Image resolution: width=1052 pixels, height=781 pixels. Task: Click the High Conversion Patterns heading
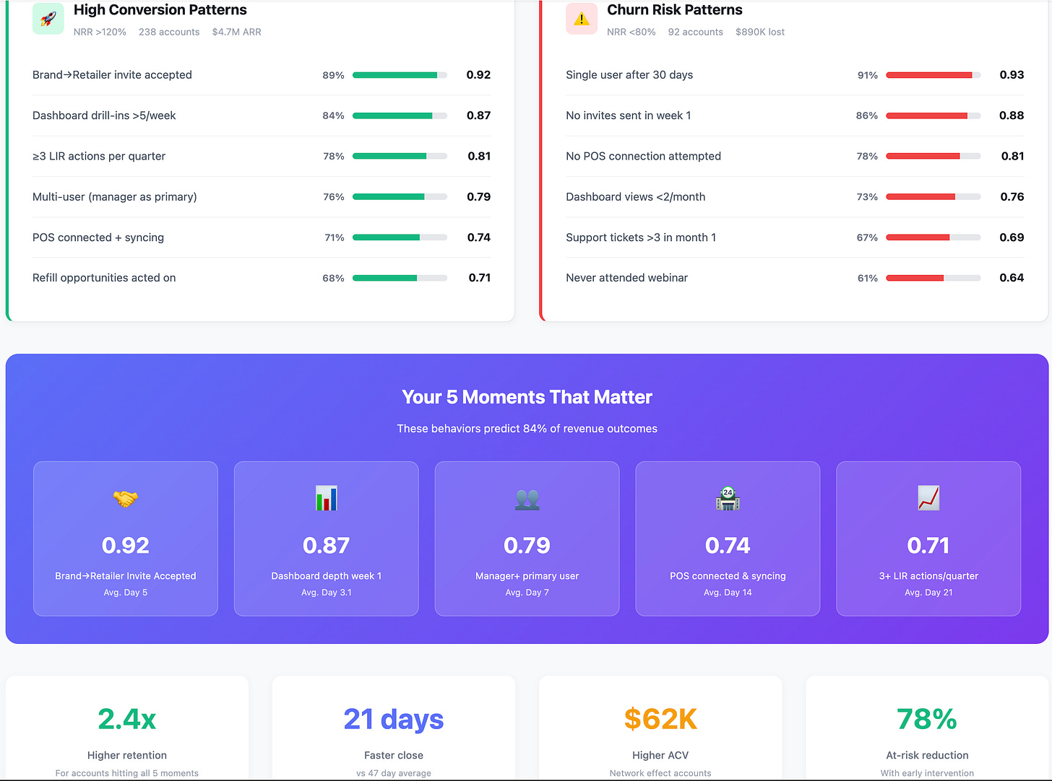coord(160,10)
